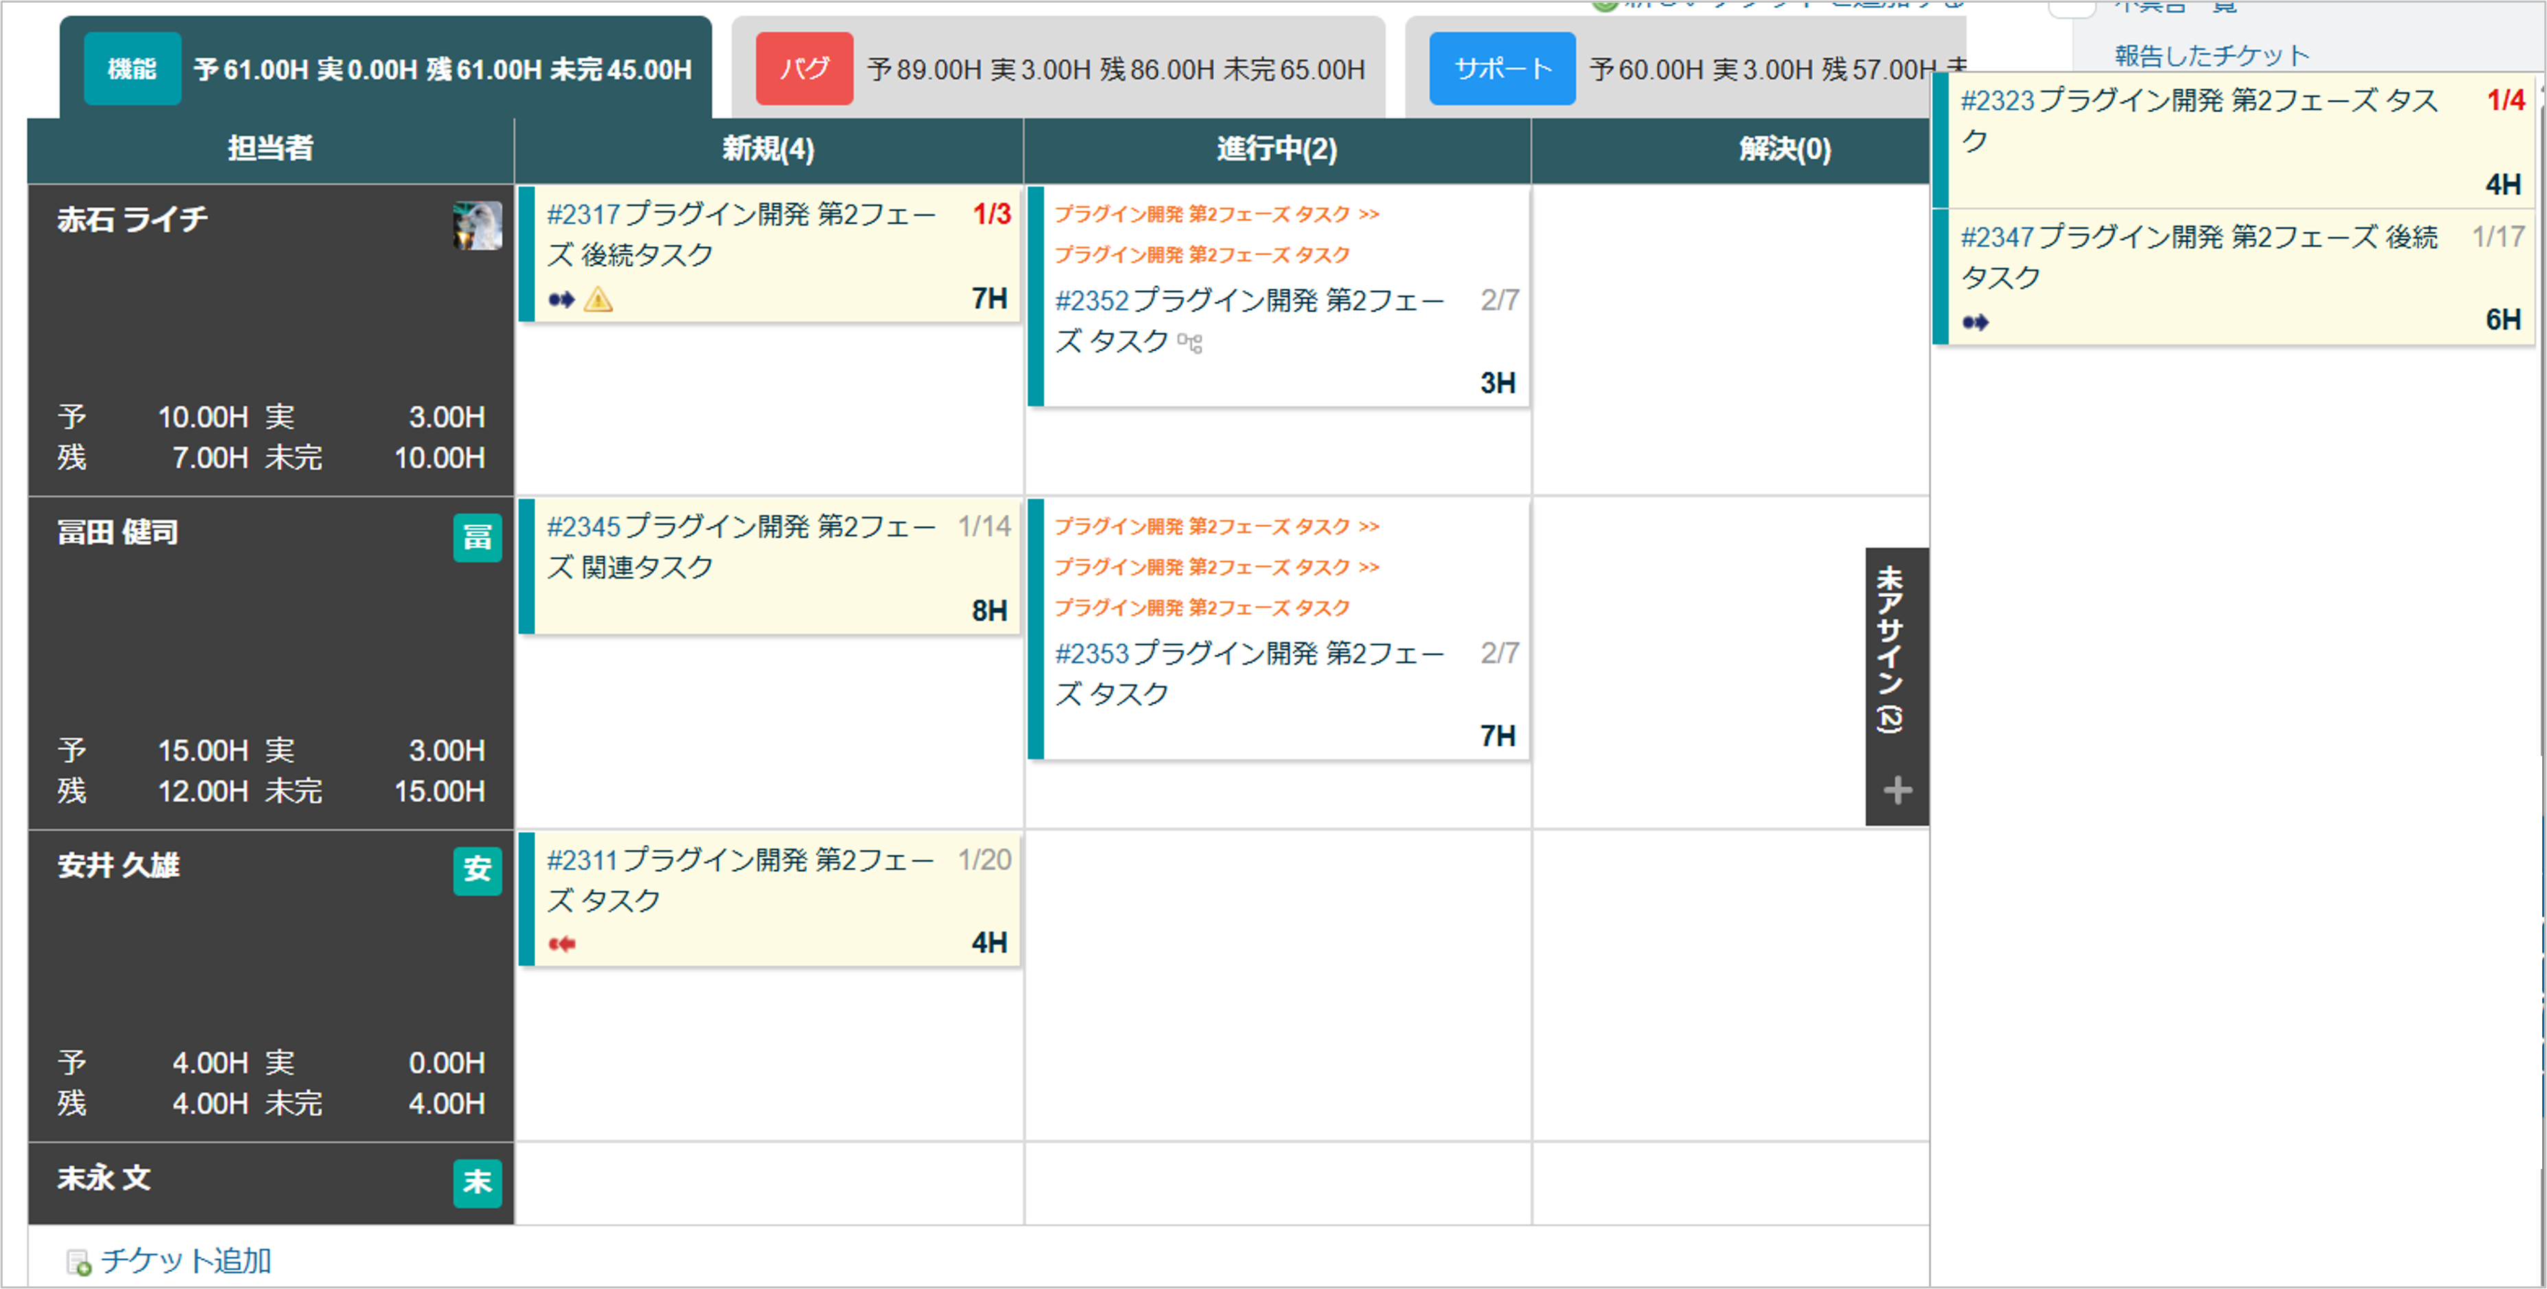This screenshot has height=1289, width=2547.
Task: Click subtask tree icon on ticket #2352
Action: tap(1190, 344)
